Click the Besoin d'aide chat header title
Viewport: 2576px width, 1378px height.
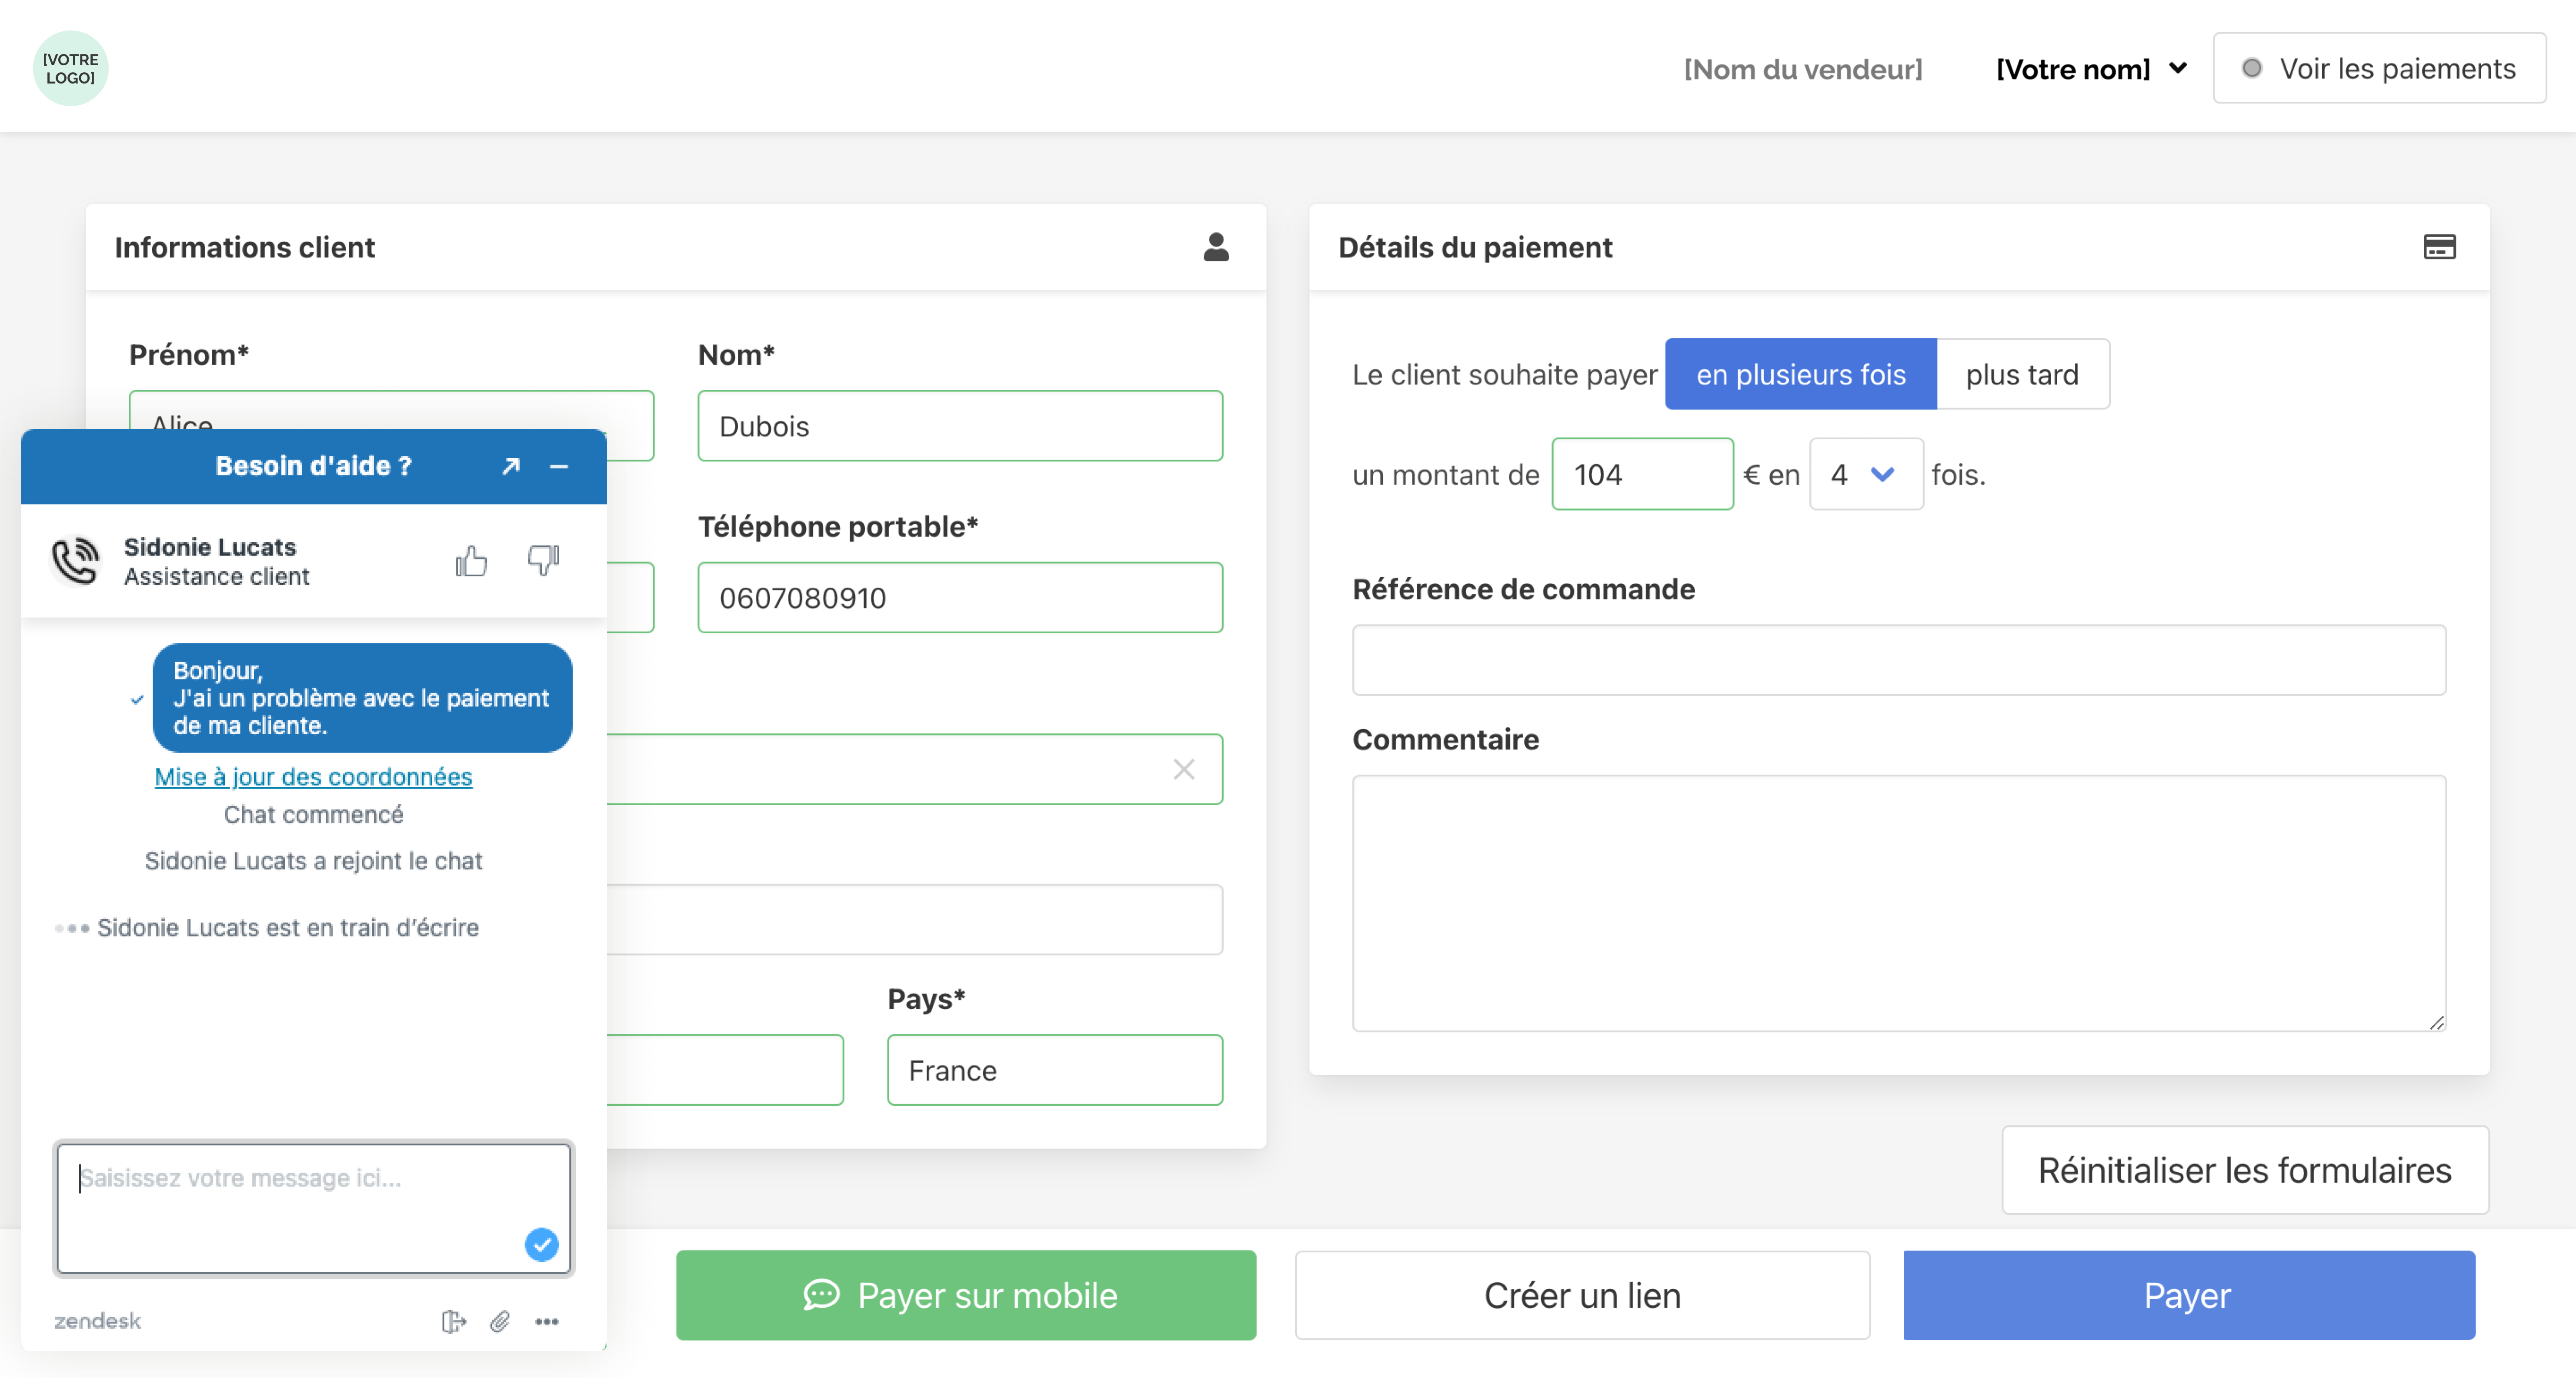313,466
